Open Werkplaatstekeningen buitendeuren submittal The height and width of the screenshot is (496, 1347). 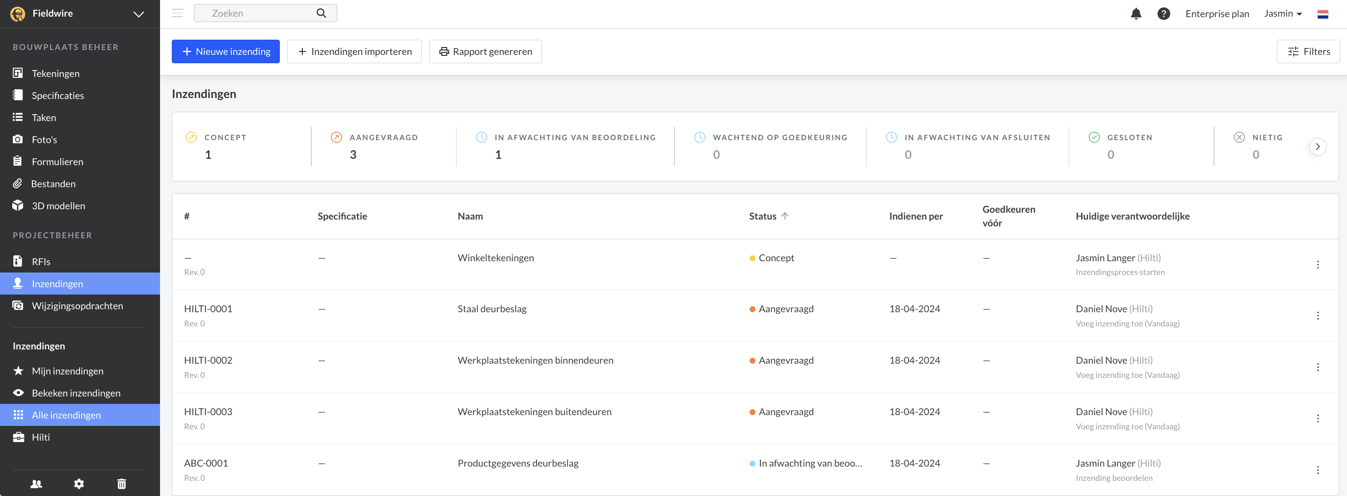535,411
